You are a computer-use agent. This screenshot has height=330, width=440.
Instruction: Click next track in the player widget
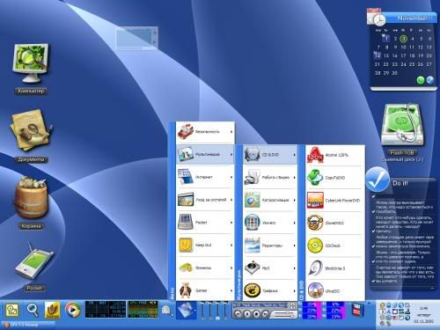pyautogui.click(x=265, y=314)
